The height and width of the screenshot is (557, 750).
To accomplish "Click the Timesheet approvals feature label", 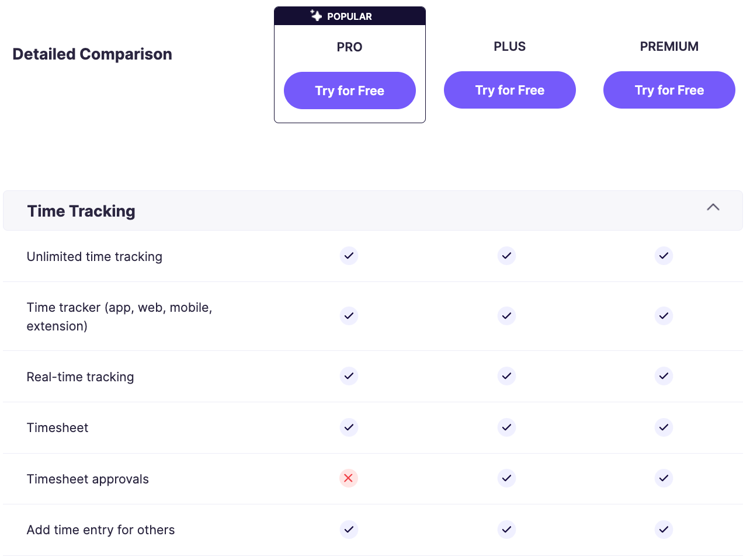I will (88, 479).
